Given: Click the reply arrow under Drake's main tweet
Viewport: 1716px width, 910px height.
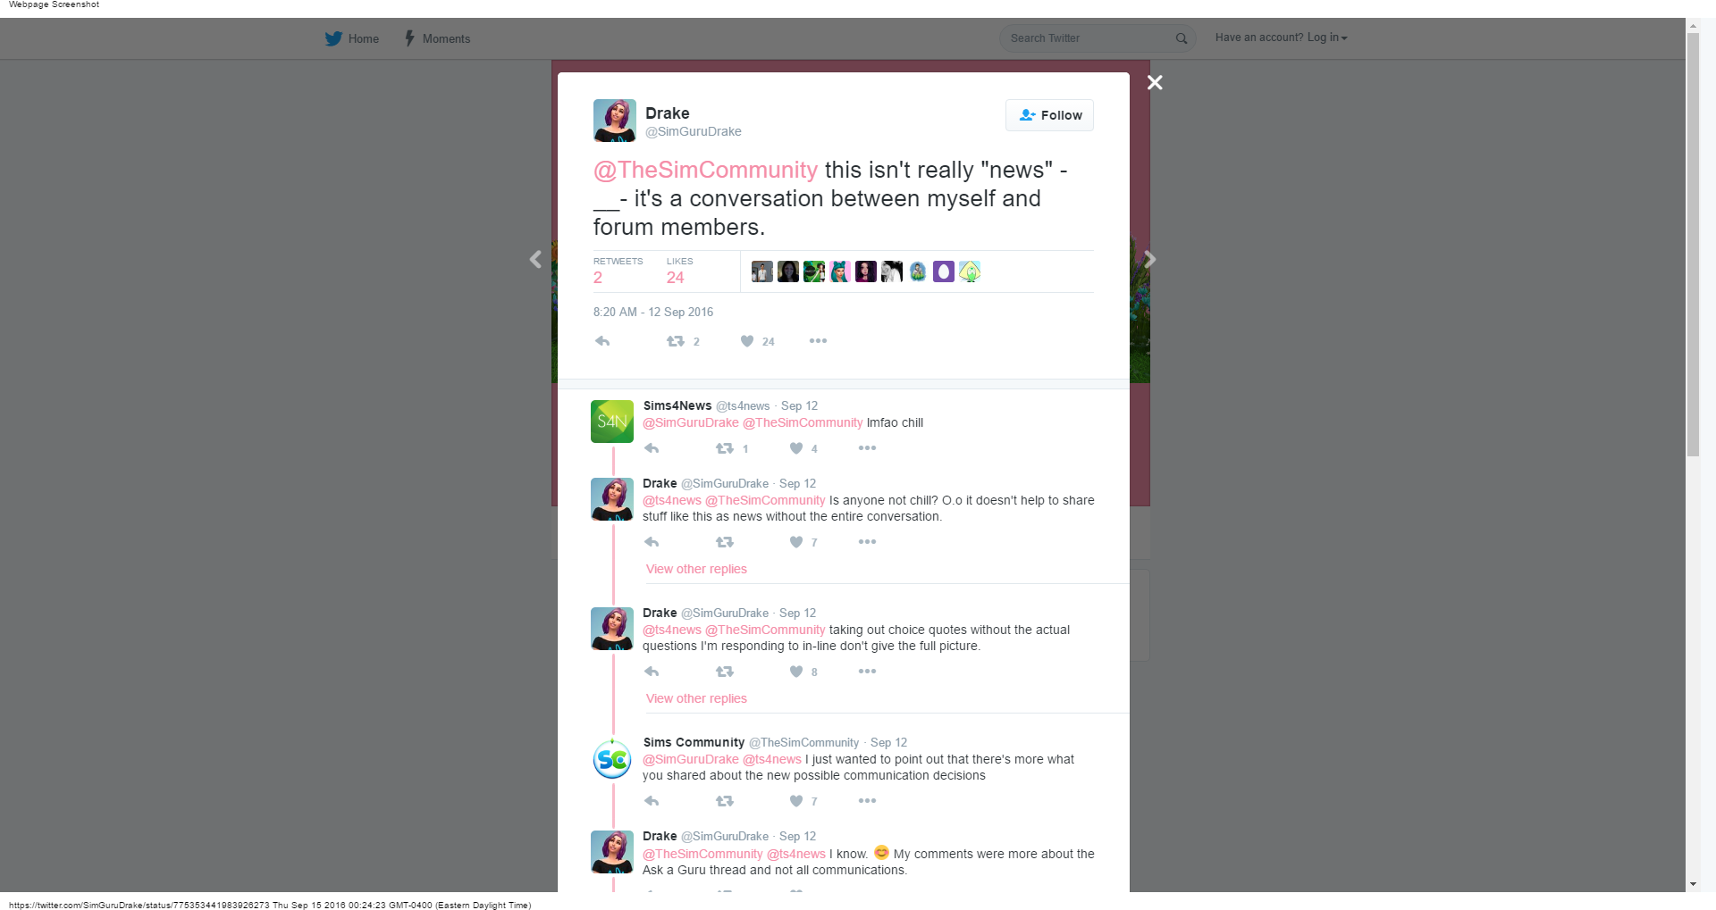Looking at the screenshot, I should pos(602,341).
